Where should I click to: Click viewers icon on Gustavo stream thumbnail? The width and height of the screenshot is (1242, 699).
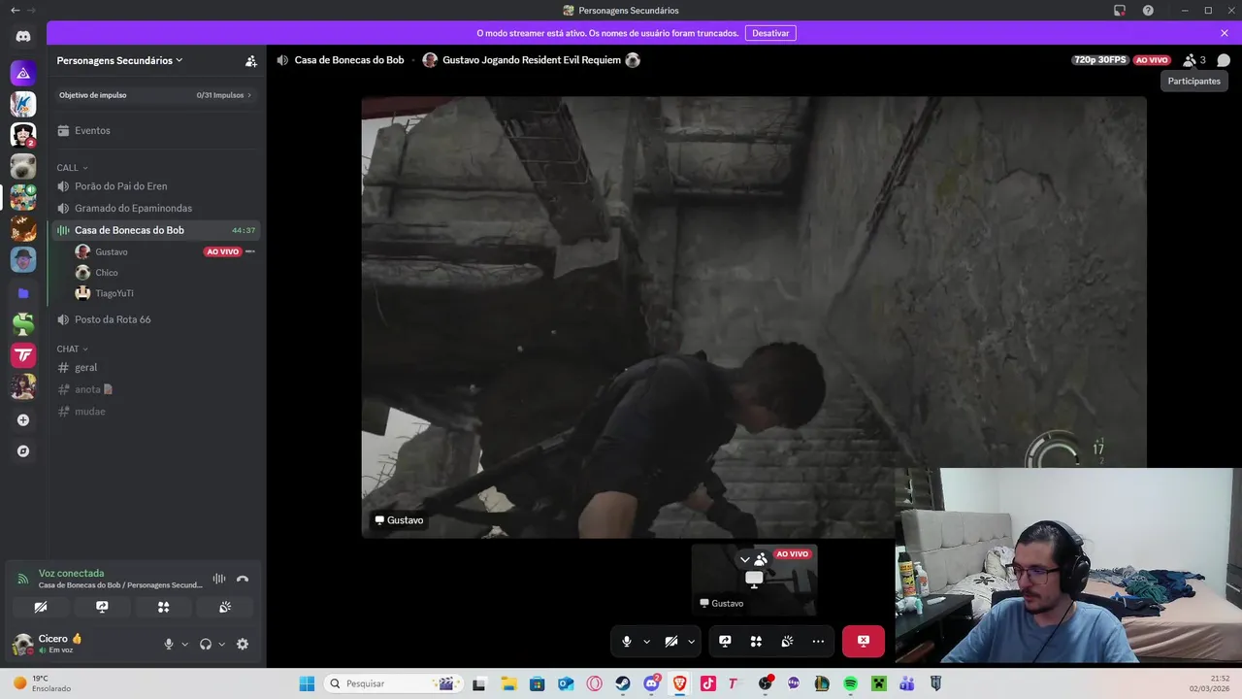(761, 559)
